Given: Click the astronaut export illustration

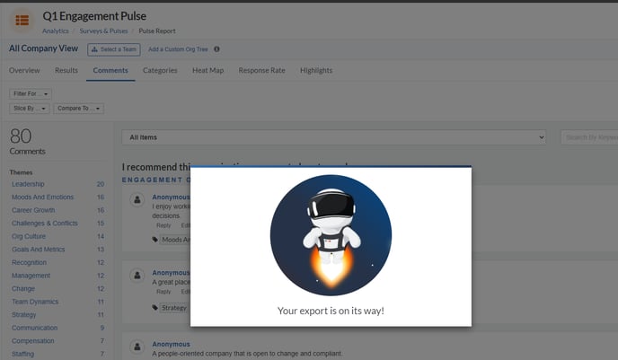Looking at the screenshot, I should (331, 235).
